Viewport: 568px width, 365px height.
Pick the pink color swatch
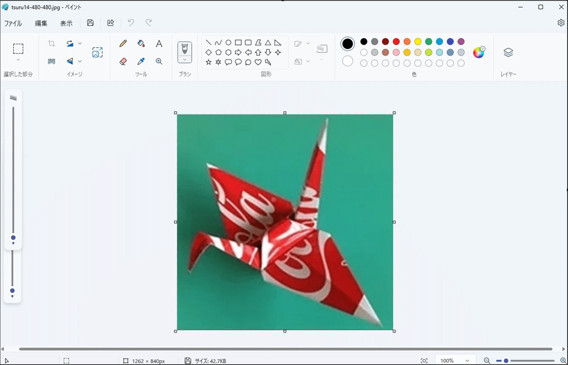click(396, 52)
